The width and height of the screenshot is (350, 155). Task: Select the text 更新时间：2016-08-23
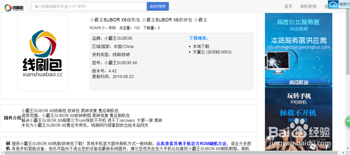(x=113, y=77)
